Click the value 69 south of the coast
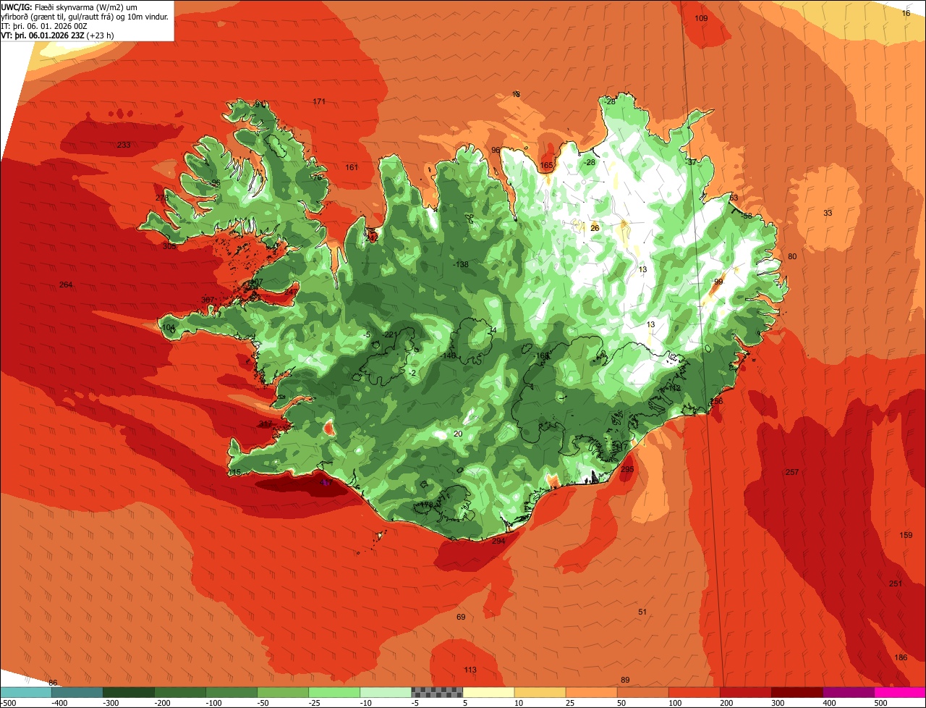 click(x=461, y=617)
